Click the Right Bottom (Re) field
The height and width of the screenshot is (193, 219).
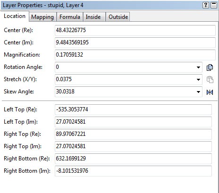(x=133, y=159)
